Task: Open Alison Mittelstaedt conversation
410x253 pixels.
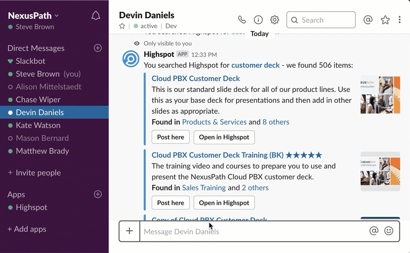Action: (54, 86)
